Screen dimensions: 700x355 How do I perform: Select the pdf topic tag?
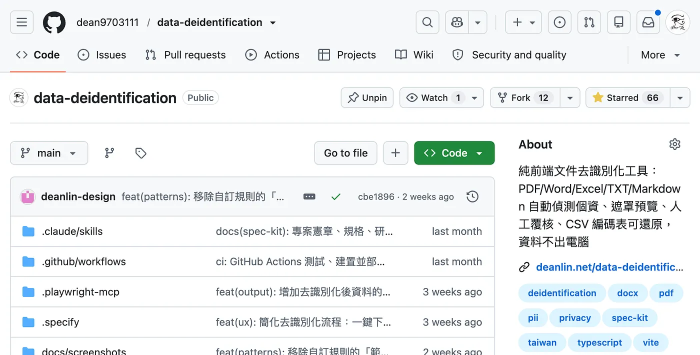click(666, 293)
